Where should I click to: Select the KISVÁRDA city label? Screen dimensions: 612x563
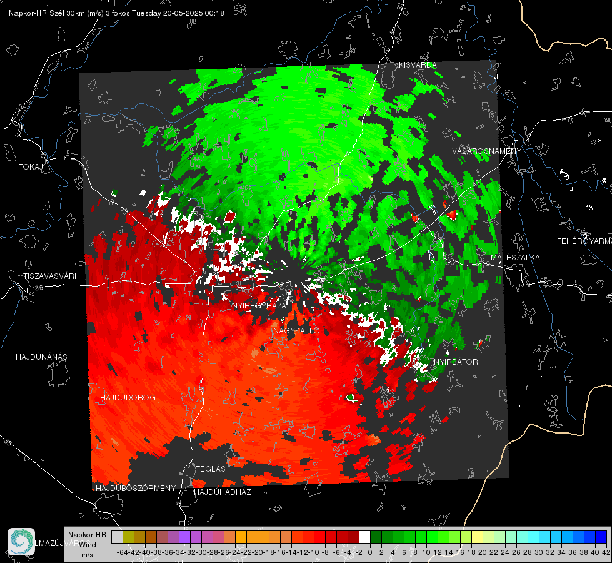417,65
